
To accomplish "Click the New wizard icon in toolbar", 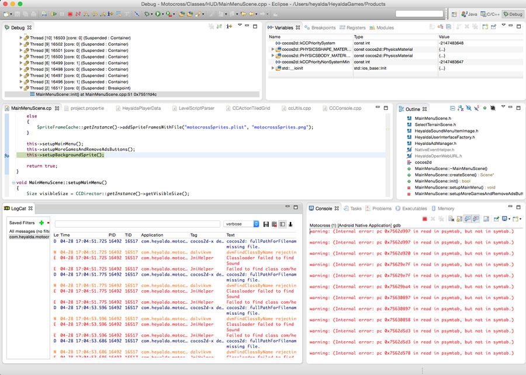I will coord(6,14).
